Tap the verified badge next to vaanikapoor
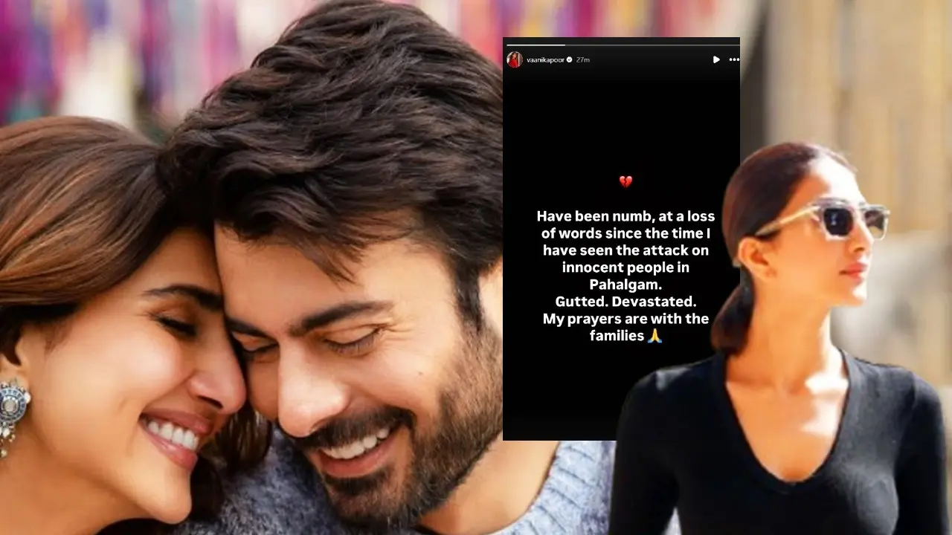 click(569, 60)
